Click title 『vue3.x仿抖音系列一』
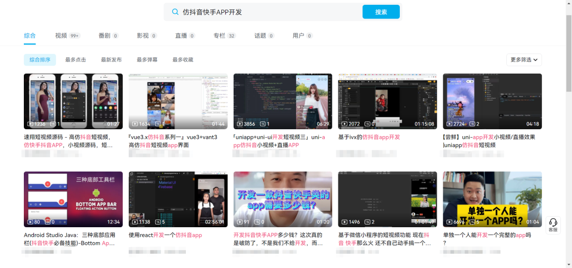 pyautogui.click(x=173, y=141)
